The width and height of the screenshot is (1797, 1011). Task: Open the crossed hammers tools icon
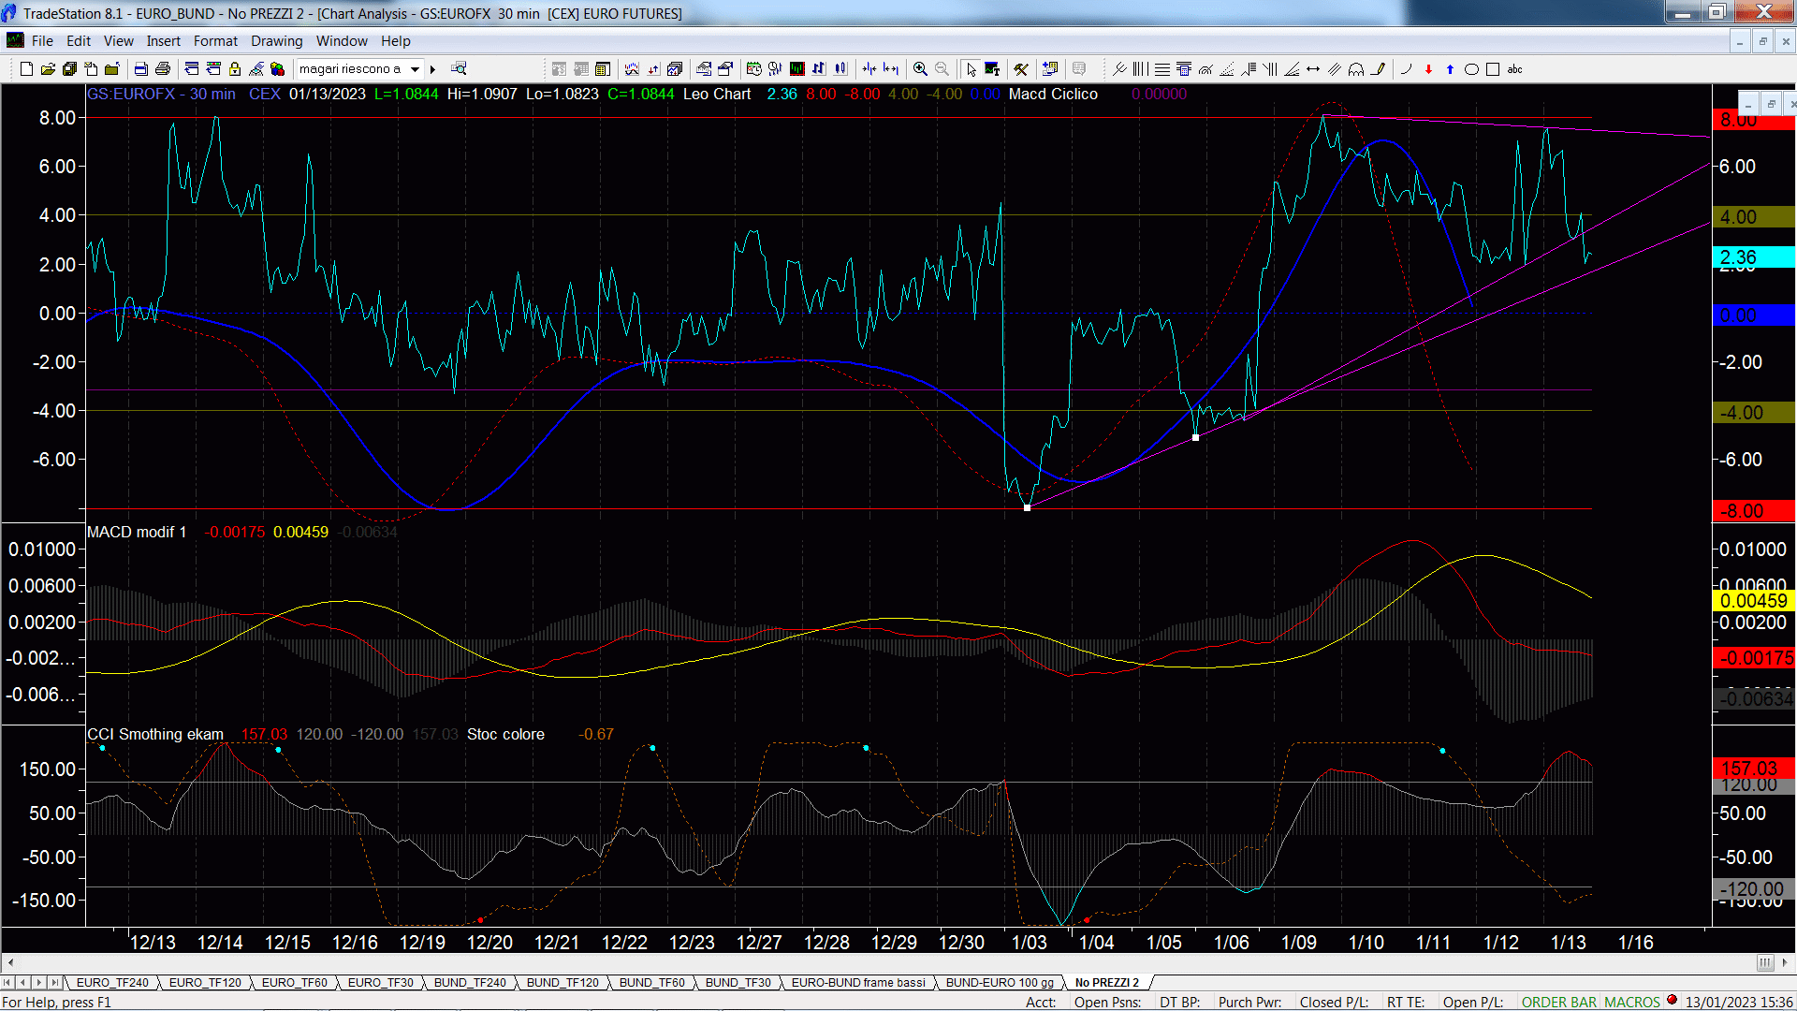pyautogui.click(x=1021, y=69)
